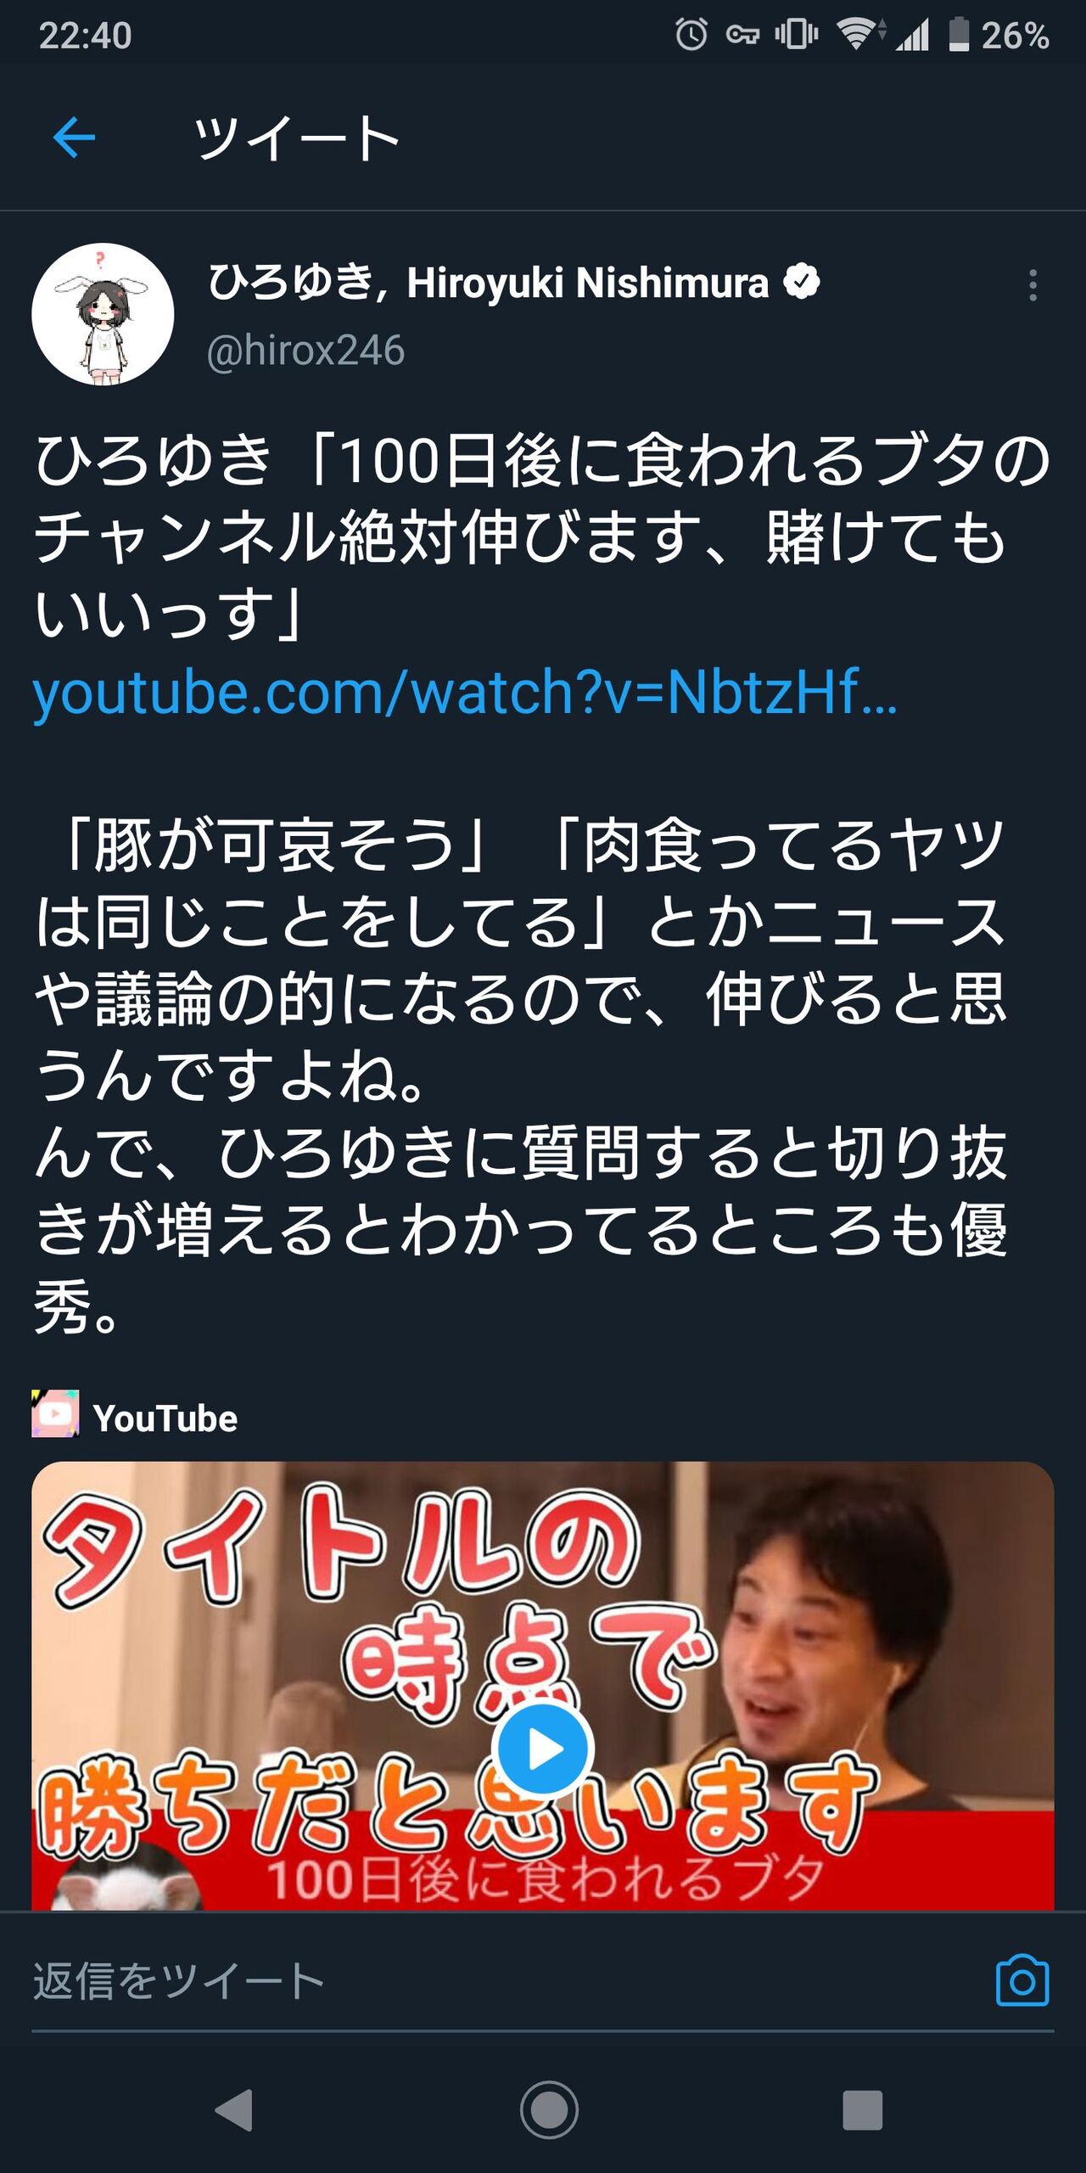Tap the Android back navigation button
The image size is (1086, 2173).
(234, 2109)
